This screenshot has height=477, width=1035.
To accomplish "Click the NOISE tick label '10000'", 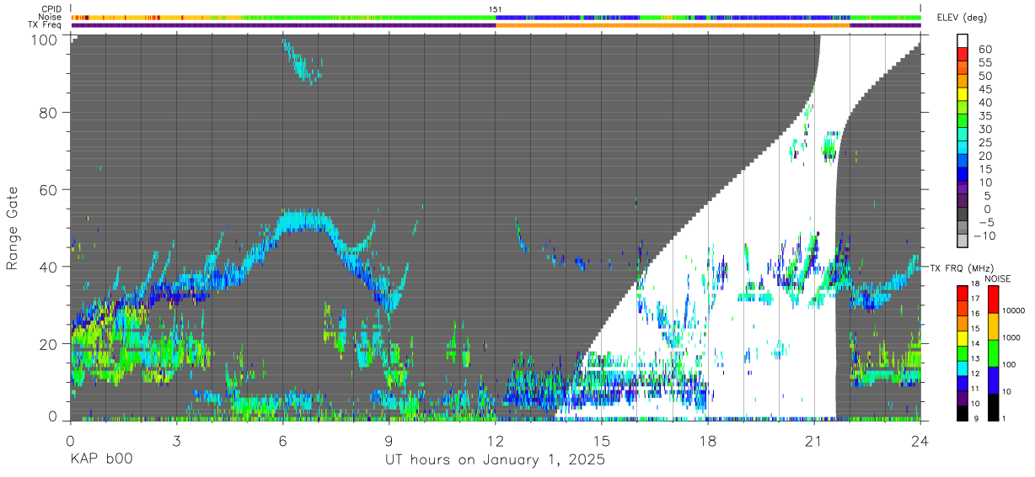I will pos(1015,310).
